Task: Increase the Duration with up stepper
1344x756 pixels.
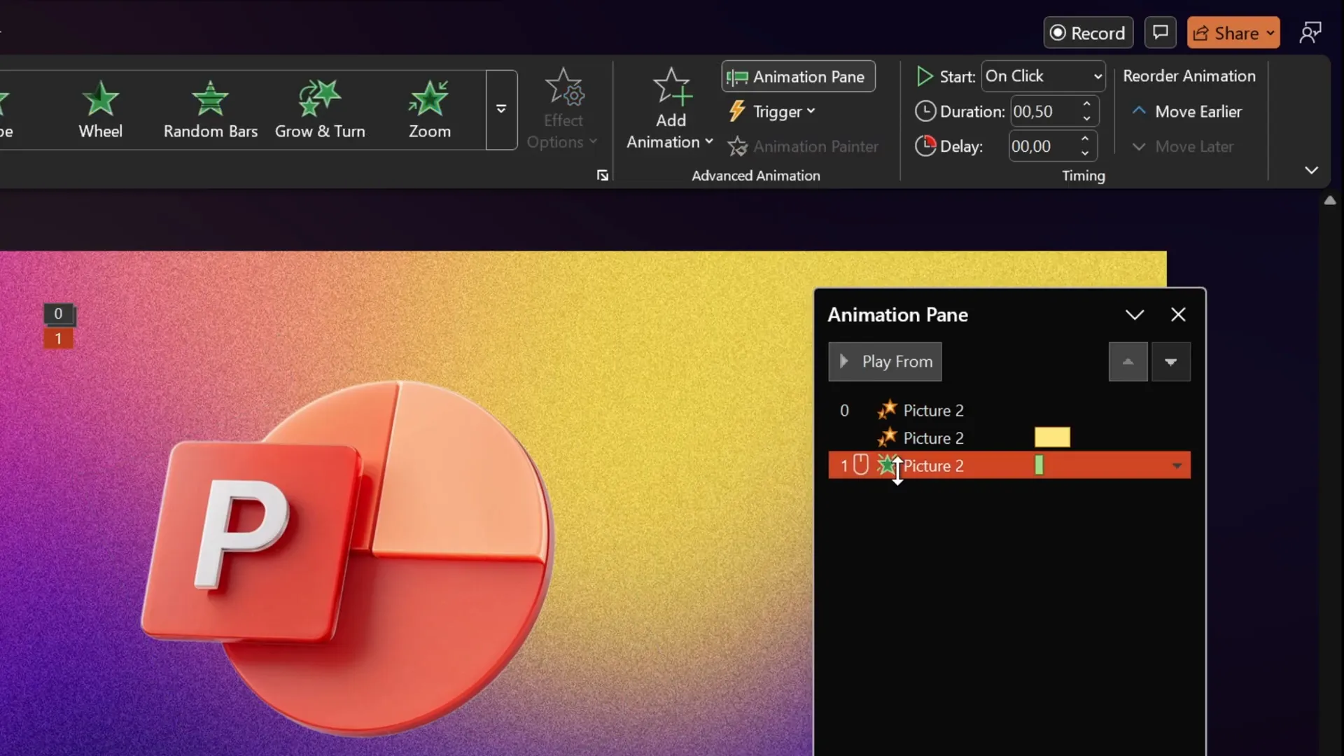Action: click(x=1086, y=104)
